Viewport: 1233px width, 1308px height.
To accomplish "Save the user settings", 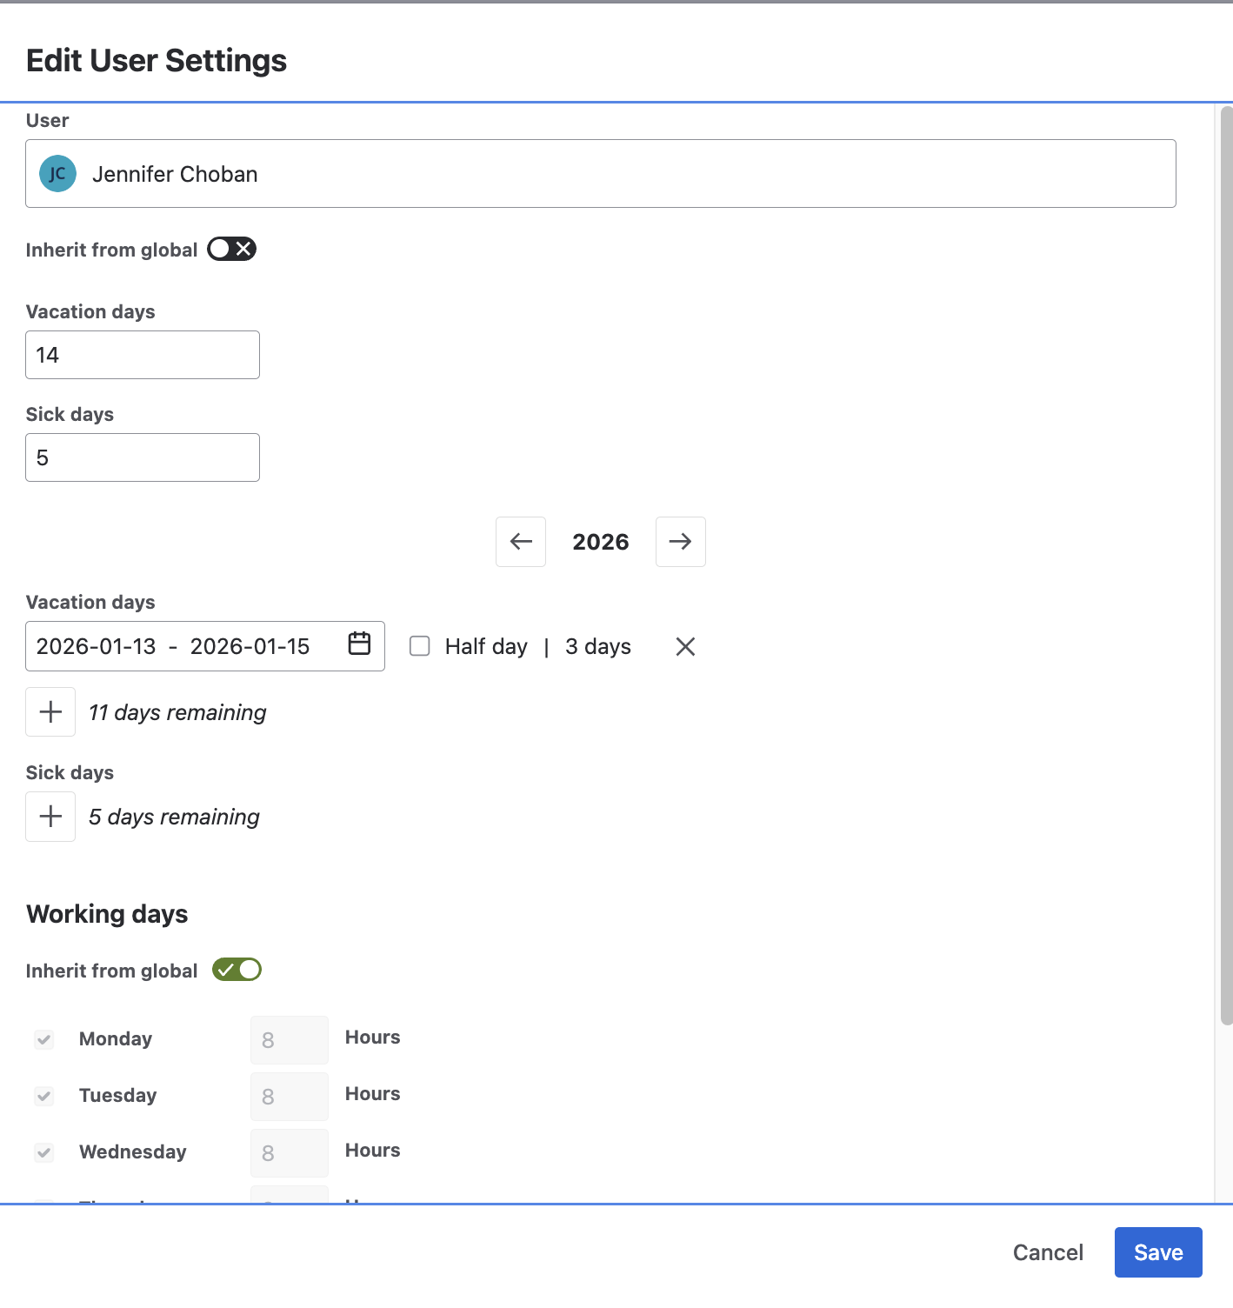I will [x=1157, y=1252].
